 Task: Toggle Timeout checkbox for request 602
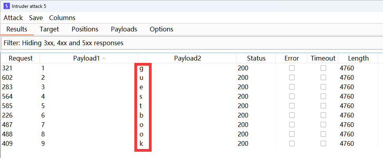[323, 77]
